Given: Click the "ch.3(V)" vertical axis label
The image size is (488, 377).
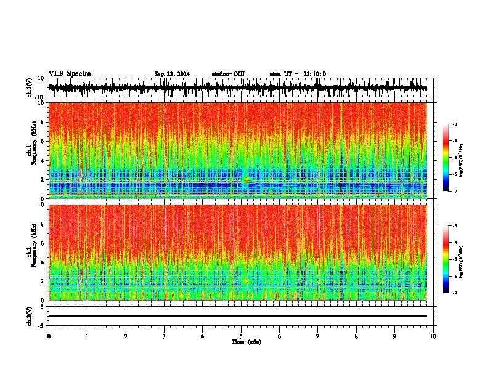Looking at the screenshot, I should [30, 317].
